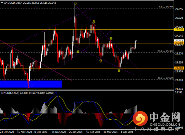185x135 pixels.
Task: Click the 21.745 price axis label
Action: 179,89
